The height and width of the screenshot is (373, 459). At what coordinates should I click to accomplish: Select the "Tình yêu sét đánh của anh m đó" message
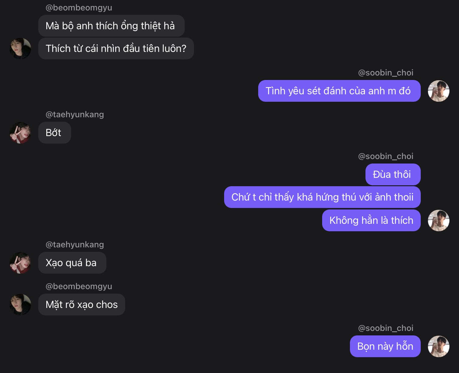coord(339,91)
